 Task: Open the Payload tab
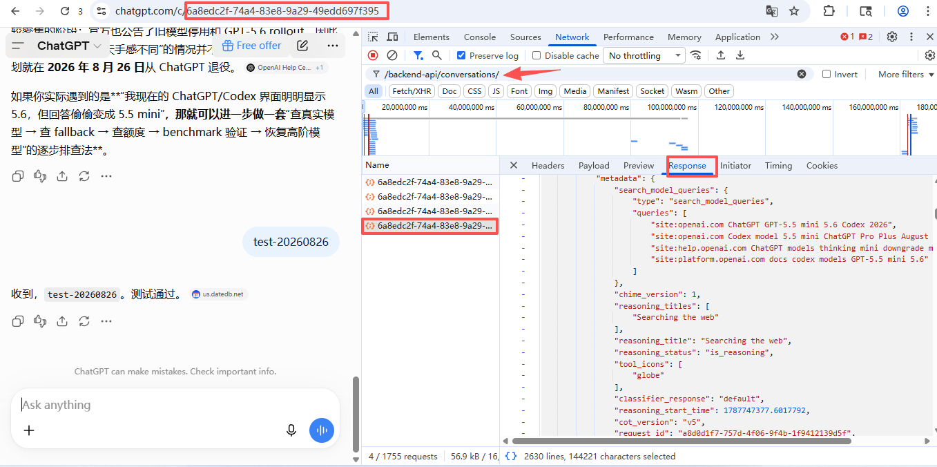click(594, 165)
